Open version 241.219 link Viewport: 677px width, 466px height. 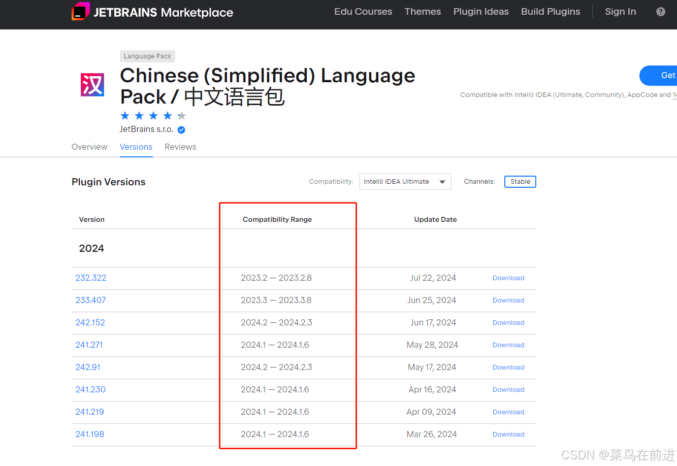tap(90, 412)
